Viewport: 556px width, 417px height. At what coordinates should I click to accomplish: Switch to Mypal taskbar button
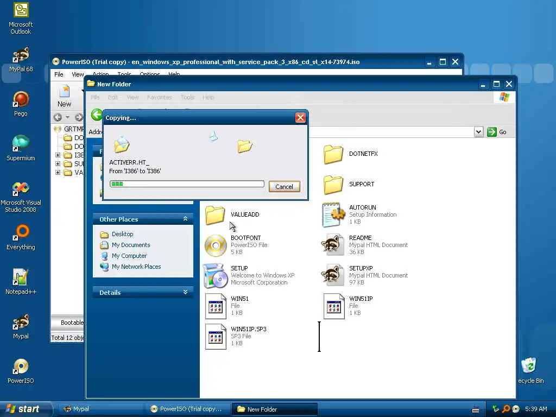coord(100,409)
